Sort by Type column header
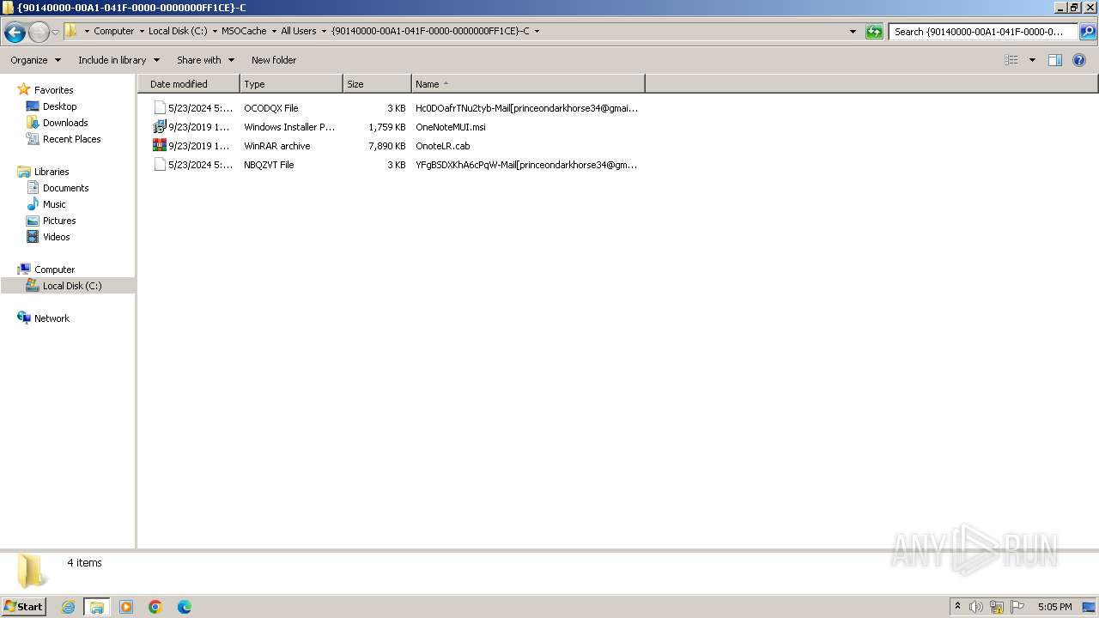This screenshot has height=618, width=1099. click(291, 84)
